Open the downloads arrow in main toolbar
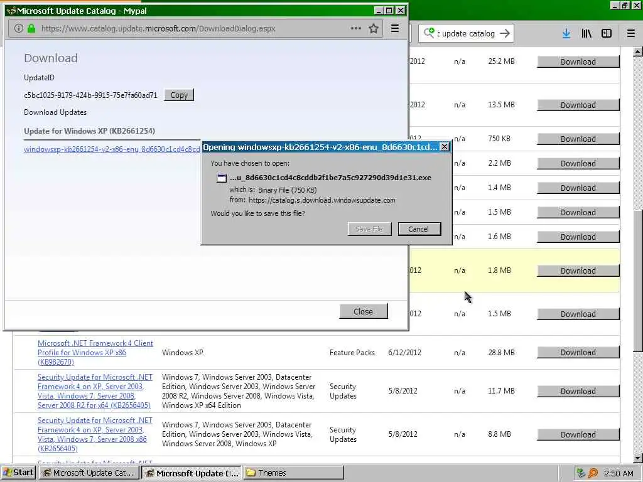The image size is (643, 482). tap(566, 34)
